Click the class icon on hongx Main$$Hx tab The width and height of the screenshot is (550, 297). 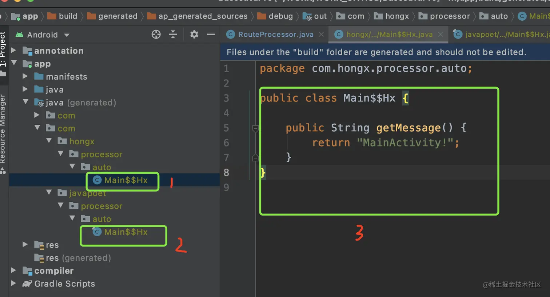click(339, 35)
